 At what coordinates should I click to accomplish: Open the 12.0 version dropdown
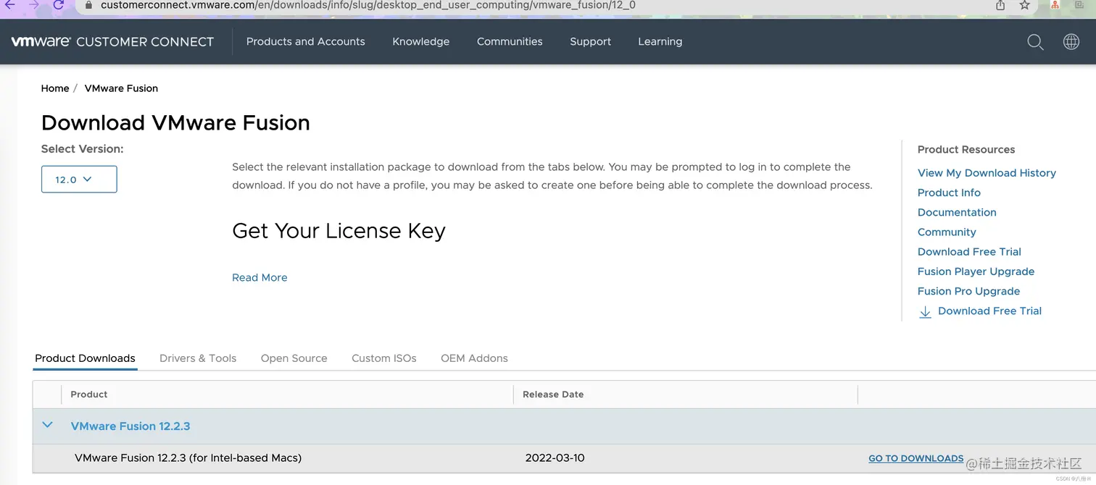[x=79, y=180]
